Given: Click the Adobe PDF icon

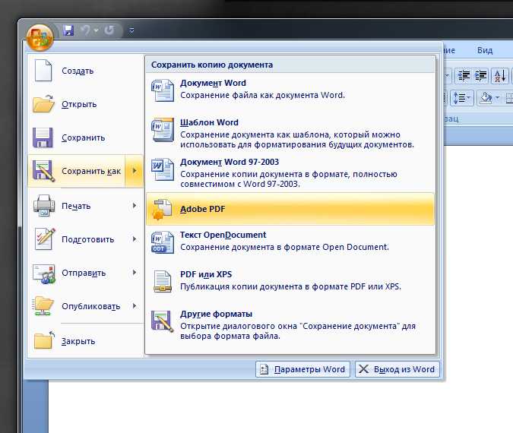Looking at the screenshot, I should 163,210.
